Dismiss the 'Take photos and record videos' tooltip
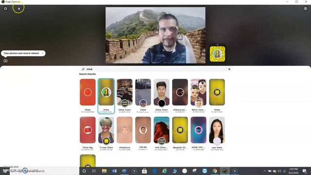311x175 pixels. (43, 53)
